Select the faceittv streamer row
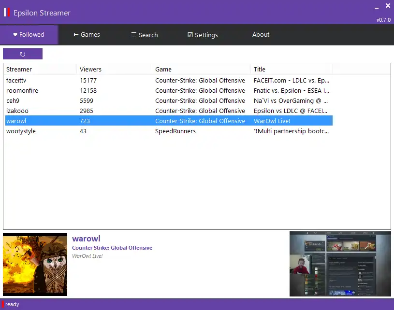394x310 pixels. point(169,80)
